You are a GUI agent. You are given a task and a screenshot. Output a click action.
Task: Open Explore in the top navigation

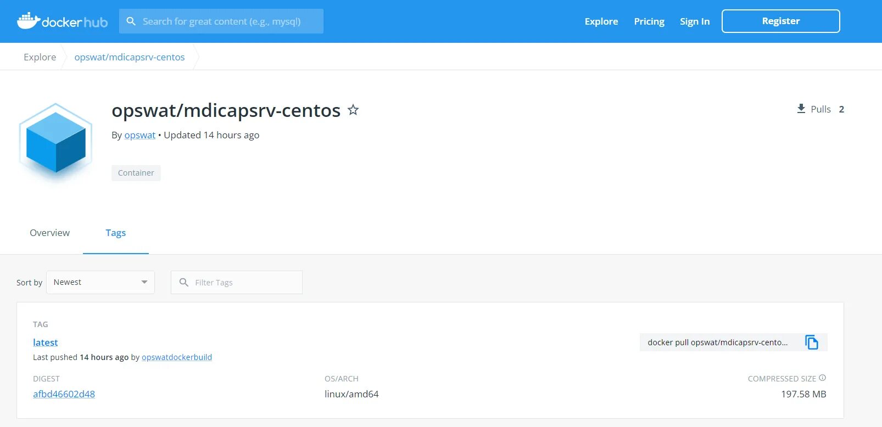coord(601,21)
